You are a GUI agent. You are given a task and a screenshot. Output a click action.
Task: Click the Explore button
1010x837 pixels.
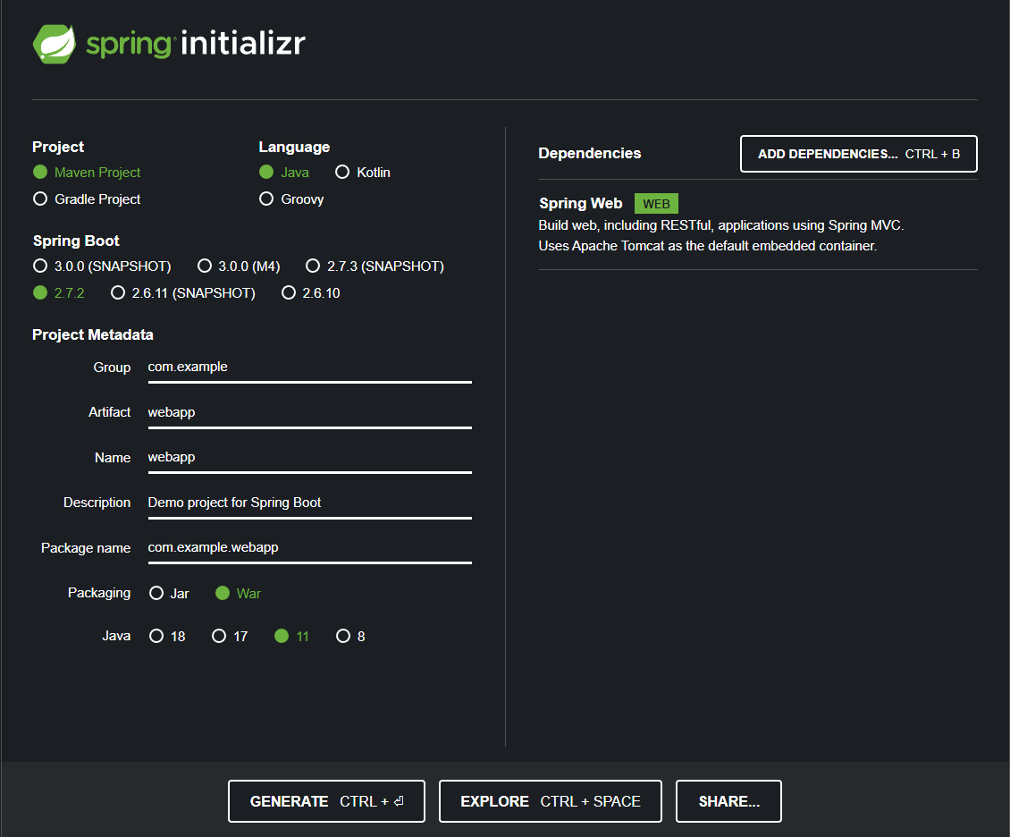[x=550, y=801]
